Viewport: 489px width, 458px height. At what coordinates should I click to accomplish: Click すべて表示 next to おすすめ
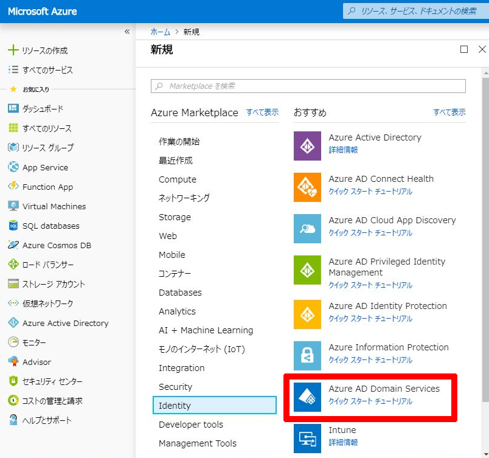[x=449, y=113]
